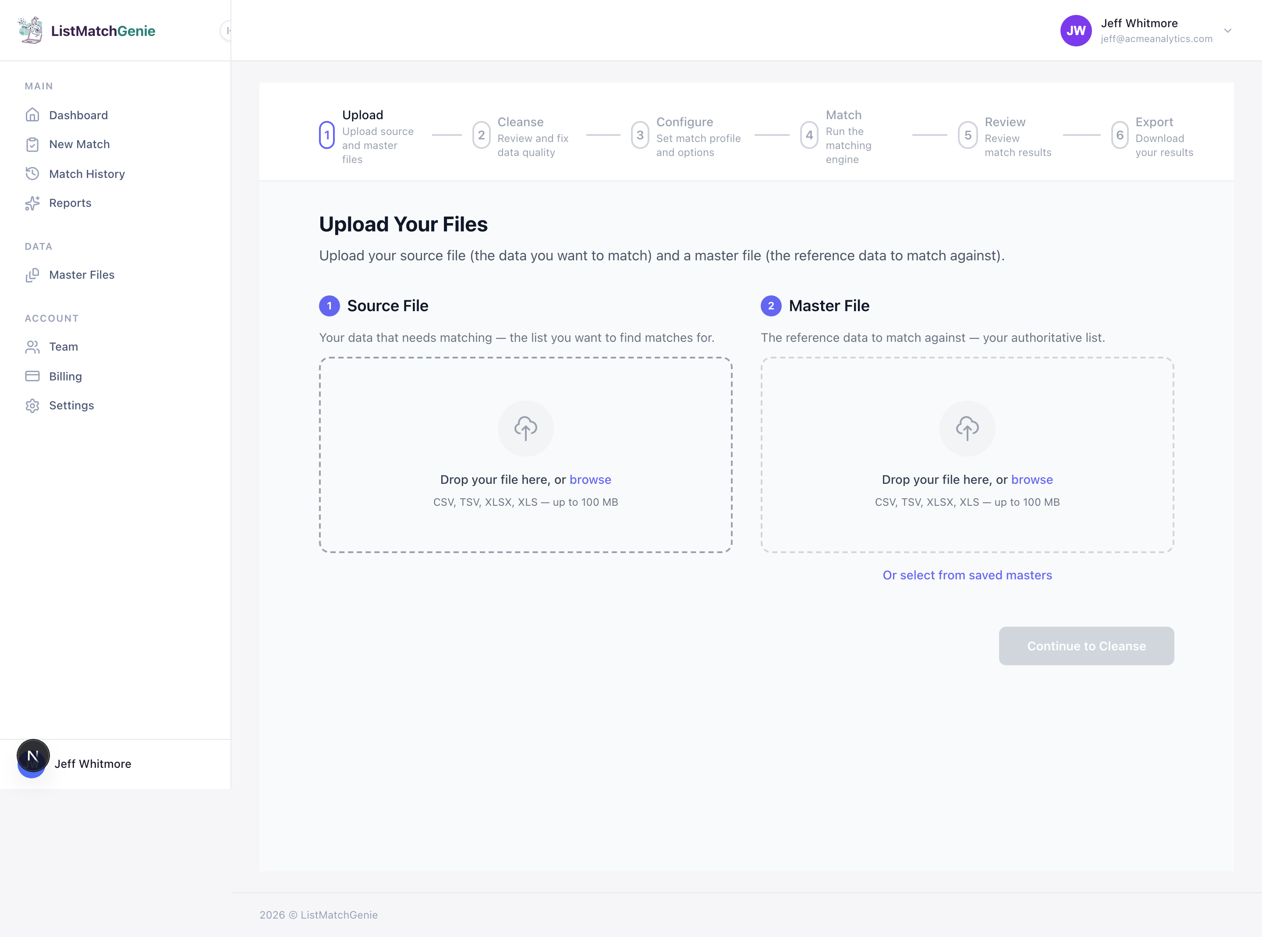Open Reports using the sparkle icon
The height and width of the screenshot is (937, 1262).
[32, 202]
